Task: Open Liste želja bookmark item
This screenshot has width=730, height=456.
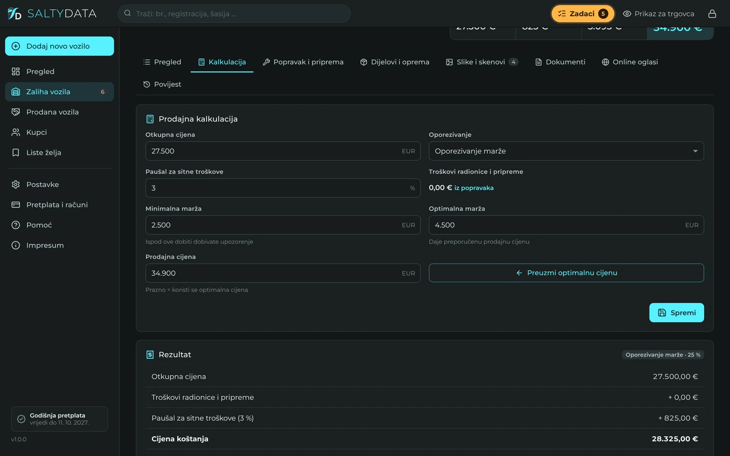Action: tap(59, 153)
